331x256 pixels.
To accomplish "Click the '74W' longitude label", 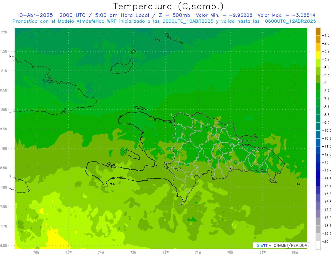I will (x=101, y=252).
